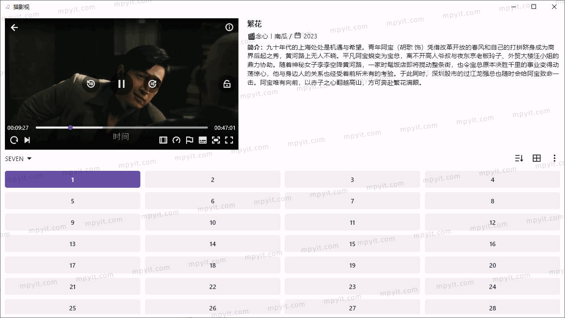Click the 猫影视 app icon in title bar
The width and height of the screenshot is (565, 318).
pyautogui.click(x=7, y=7)
